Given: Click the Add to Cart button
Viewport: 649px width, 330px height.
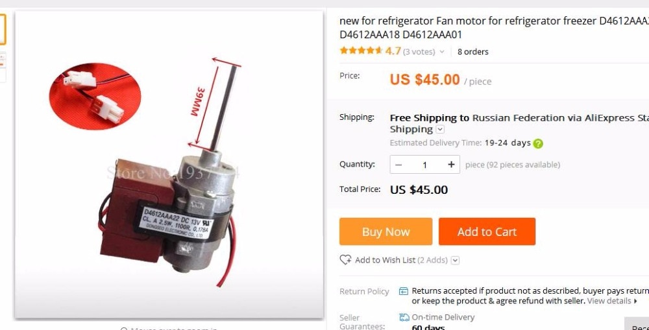Looking at the screenshot, I should (x=487, y=231).
